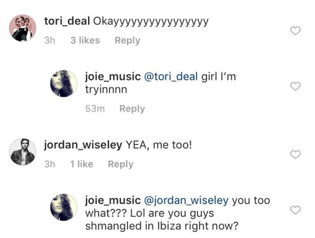The height and width of the screenshot is (238, 315).
Task: Open the tori_deal username link
Action: (x=67, y=21)
